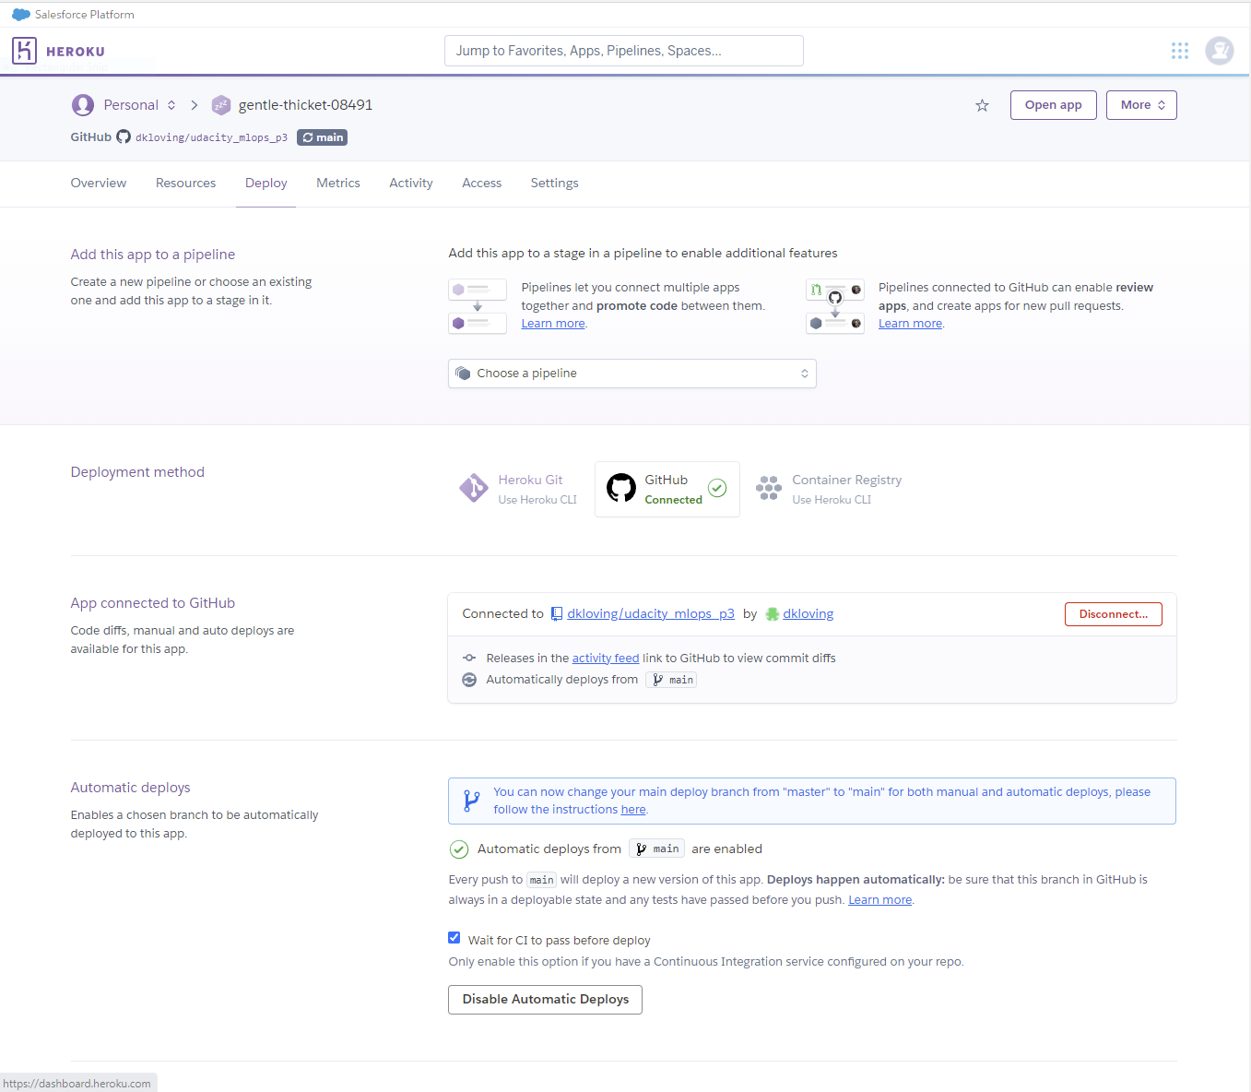Go to the Activity tab

pyautogui.click(x=411, y=184)
